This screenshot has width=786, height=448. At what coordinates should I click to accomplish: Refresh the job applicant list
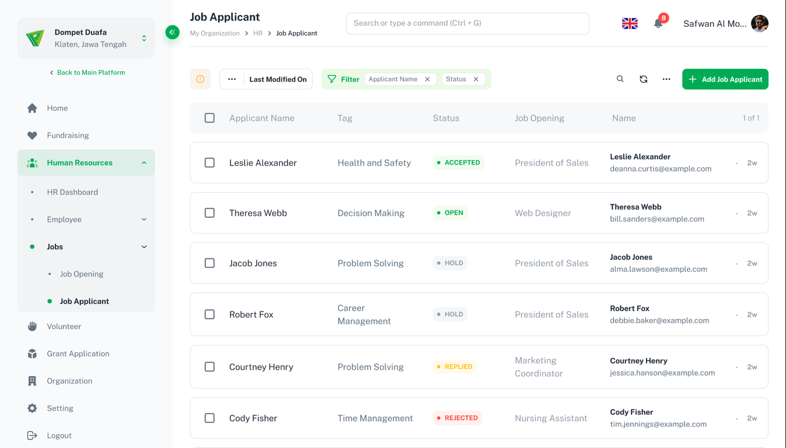click(x=644, y=79)
